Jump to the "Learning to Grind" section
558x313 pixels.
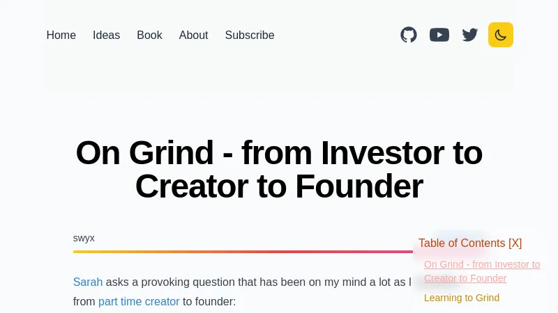click(462, 298)
